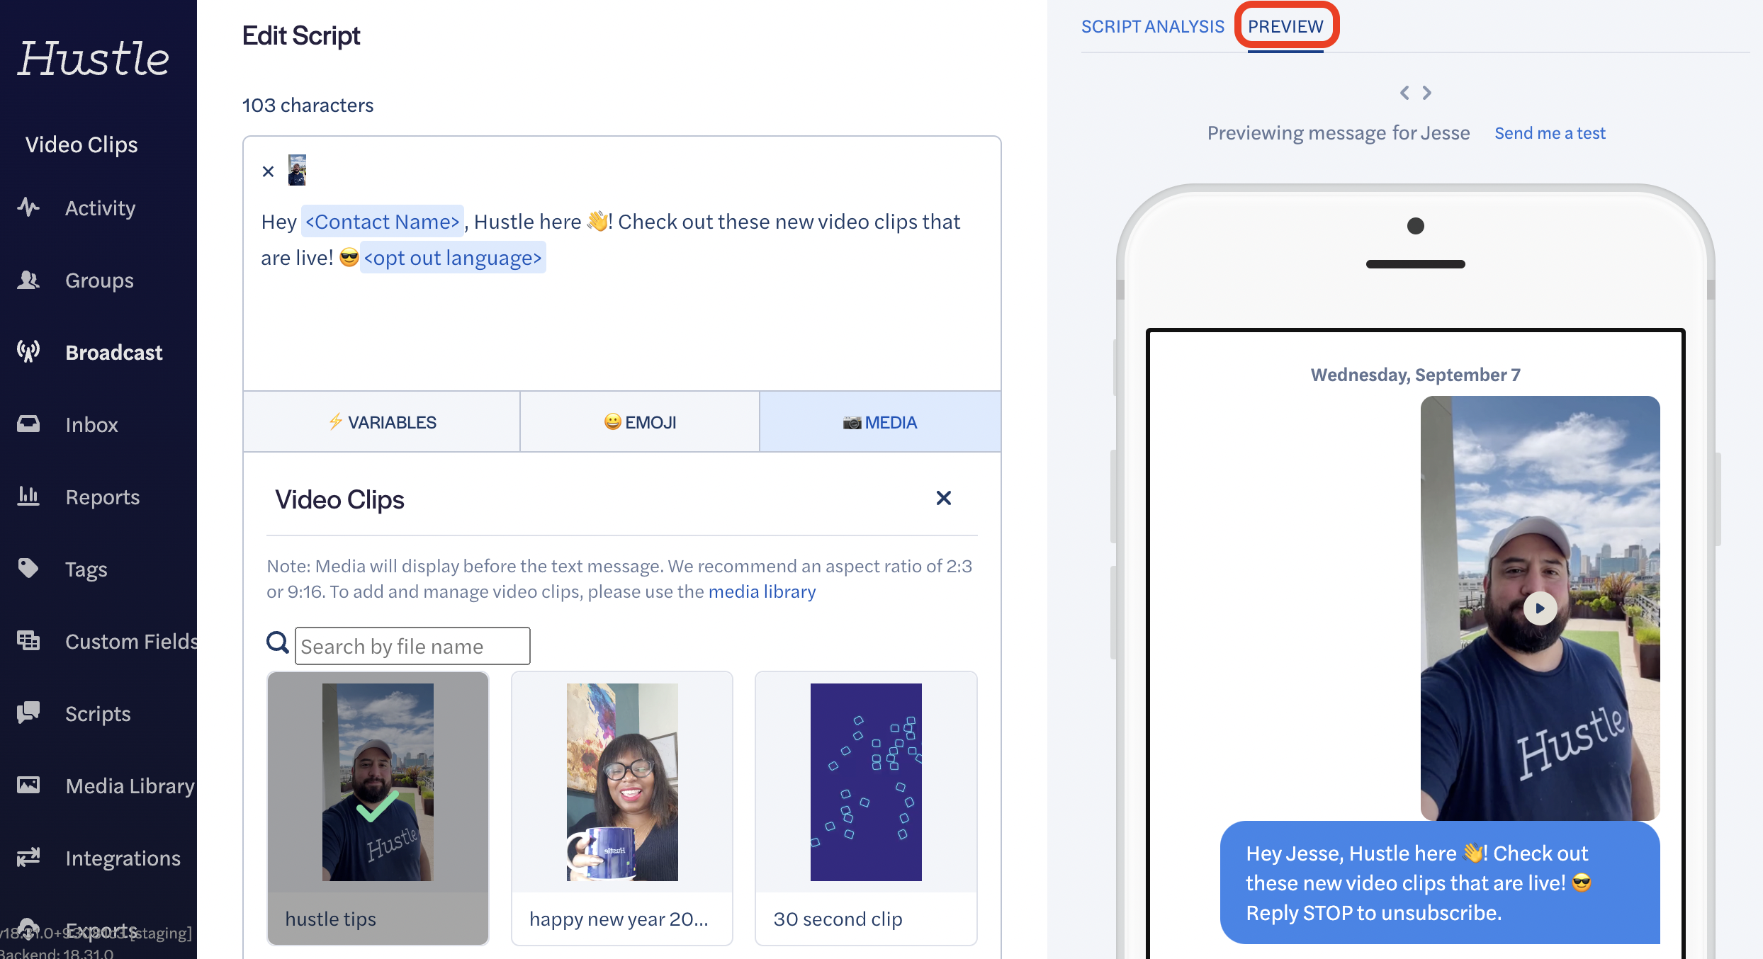The image size is (1763, 959).
Task: Click the Video Clips heading in sidebar
Action: coord(81,144)
